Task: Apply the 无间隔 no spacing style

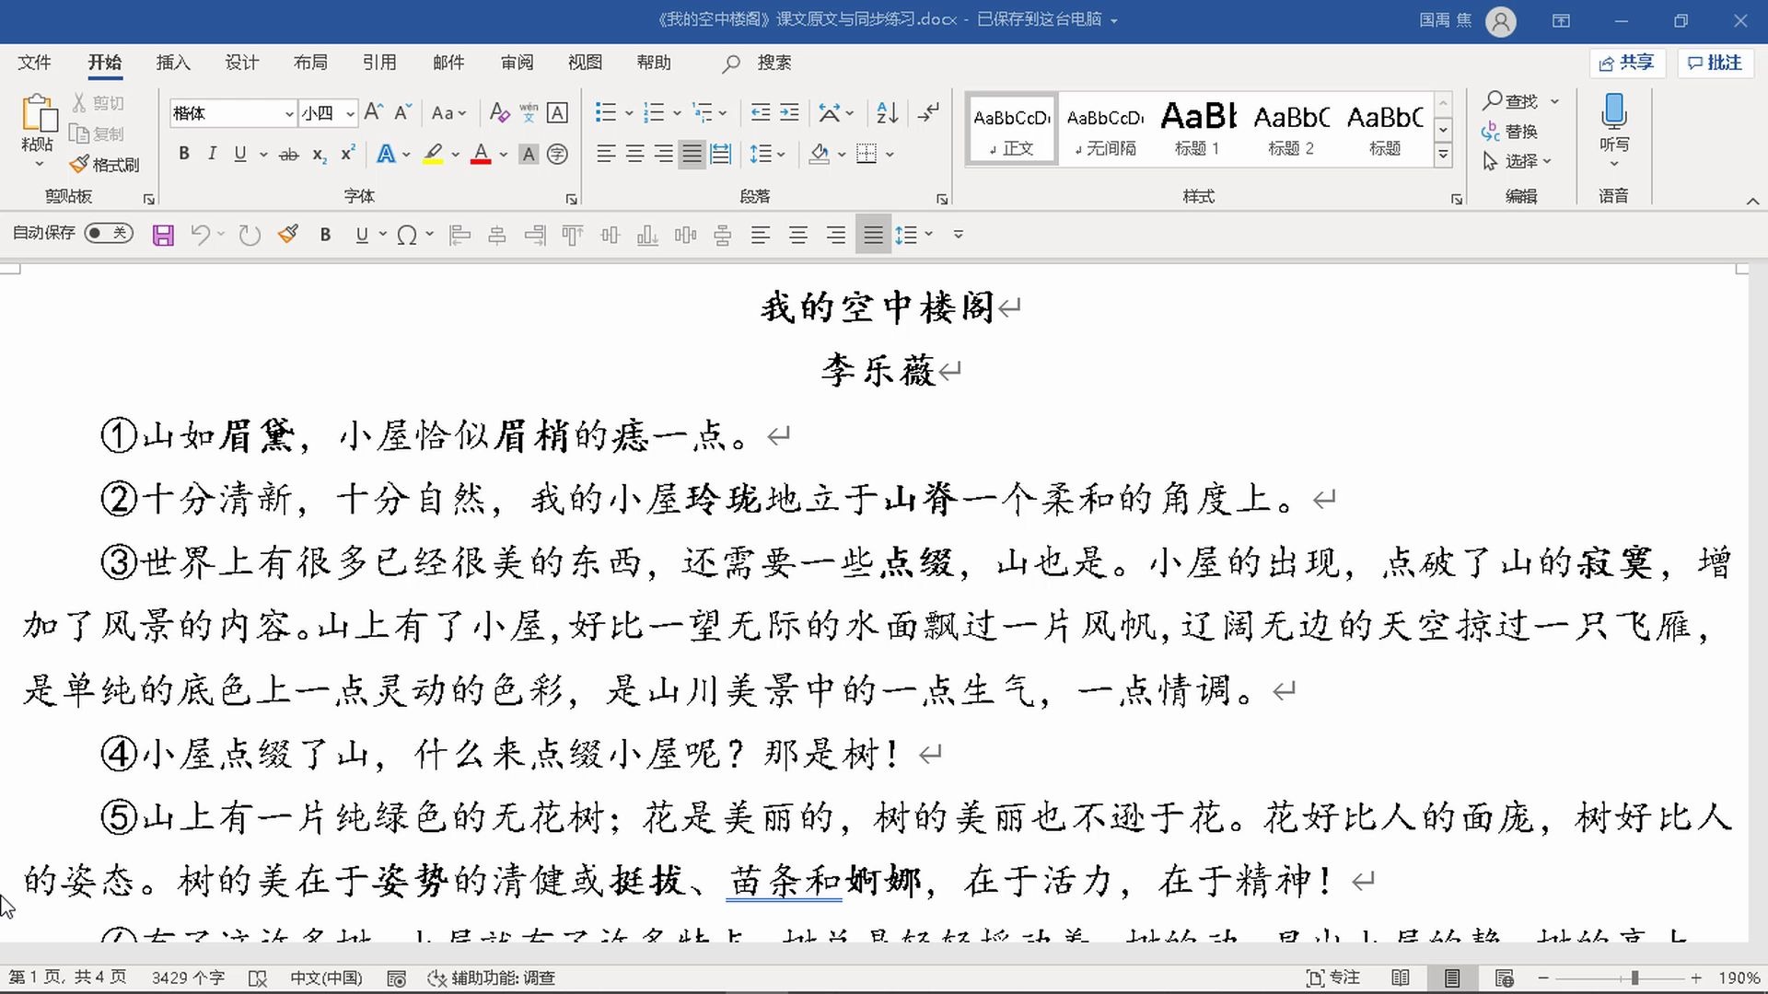Action: click(x=1105, y=129)
